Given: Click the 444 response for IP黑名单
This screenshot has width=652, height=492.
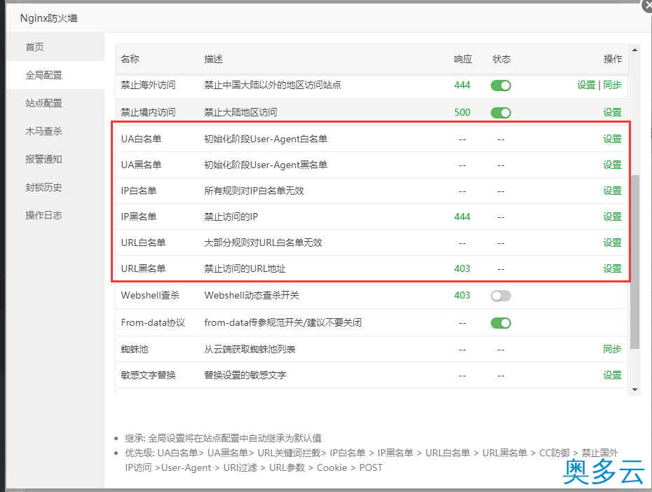Looking at the screenshot, I should click(462, 217).
